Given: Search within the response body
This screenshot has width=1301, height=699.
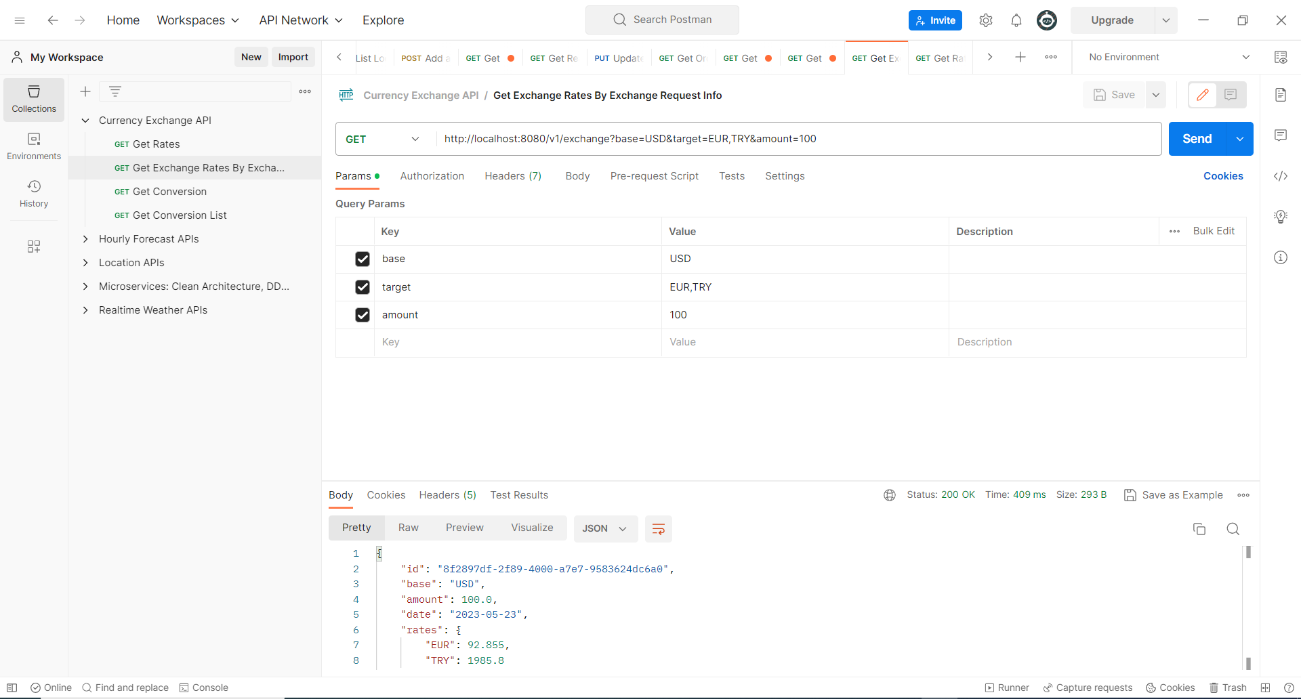Looking at the screenshot, I should coord(1233,529).
